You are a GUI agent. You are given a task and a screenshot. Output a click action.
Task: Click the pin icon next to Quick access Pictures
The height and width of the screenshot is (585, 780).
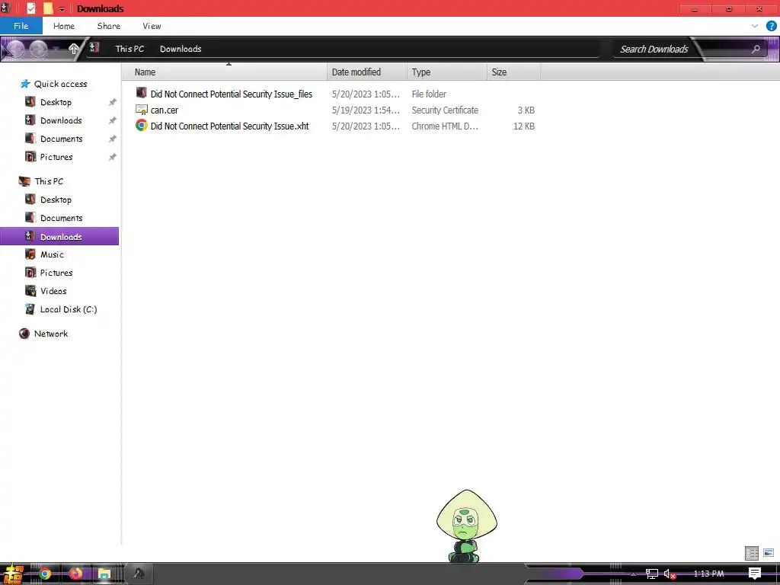click(113, 157)
